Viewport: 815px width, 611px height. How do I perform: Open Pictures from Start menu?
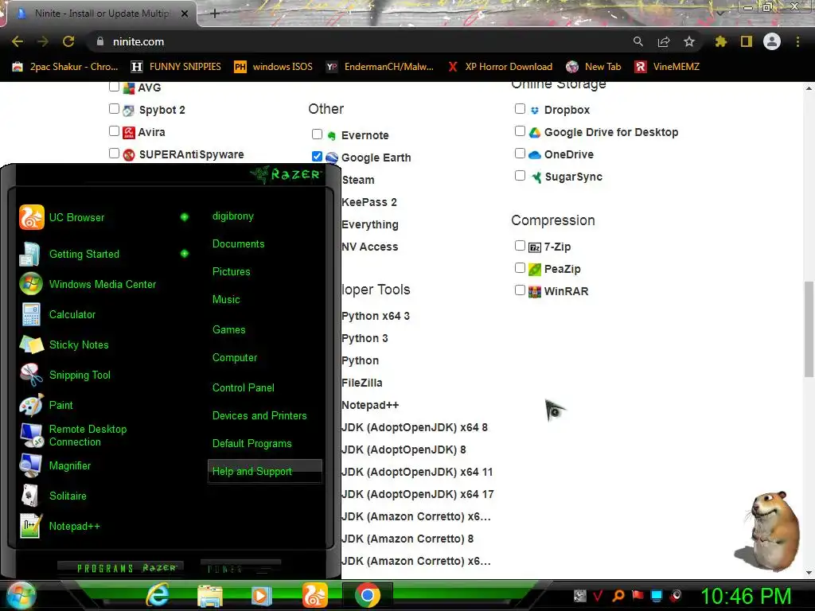tap(231, 272)
